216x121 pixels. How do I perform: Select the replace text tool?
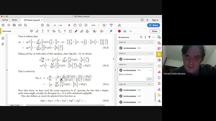(x=54, y=31)
